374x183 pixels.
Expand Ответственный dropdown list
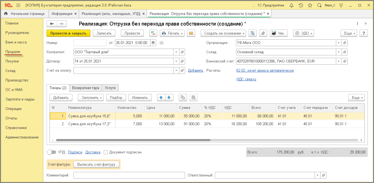[317, 175]
